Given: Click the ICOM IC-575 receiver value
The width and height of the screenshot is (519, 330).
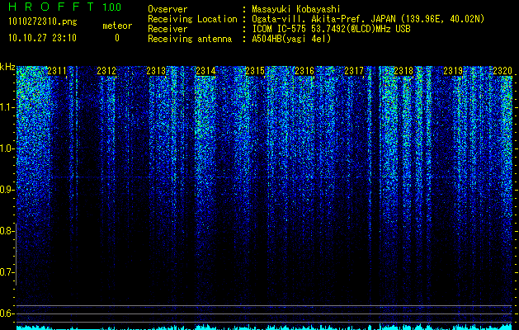Looking at the screenshot, I should pos(331,29).
